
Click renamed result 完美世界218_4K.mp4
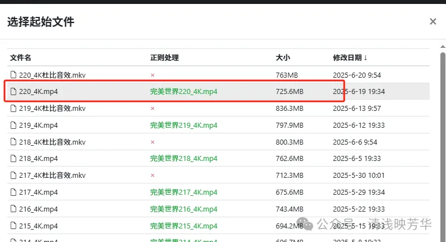pos(184,158)
